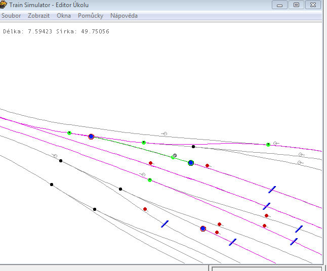Select the red-ringed blue marker starting the green path
The image size is (327, 271).
pos(91,137)
